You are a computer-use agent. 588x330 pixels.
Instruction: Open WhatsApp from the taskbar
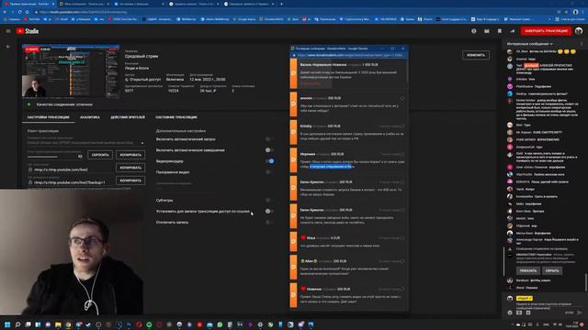(x=220, y=324)
